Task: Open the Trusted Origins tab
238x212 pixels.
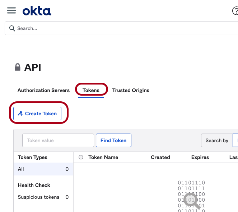Action: 131,90
